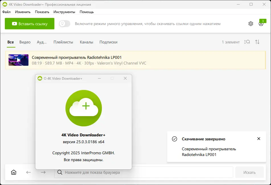
Task: Go to browser home icon
Action: coord(14,172)
